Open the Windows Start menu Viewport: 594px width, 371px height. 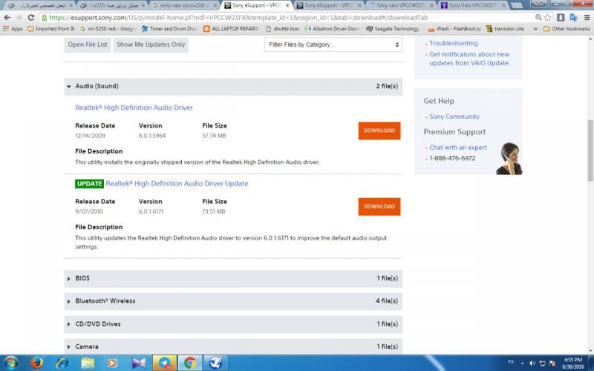coord(10,363)
